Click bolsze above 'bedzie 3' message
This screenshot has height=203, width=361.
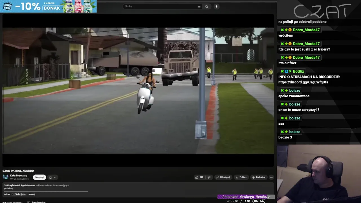[295, 132]
